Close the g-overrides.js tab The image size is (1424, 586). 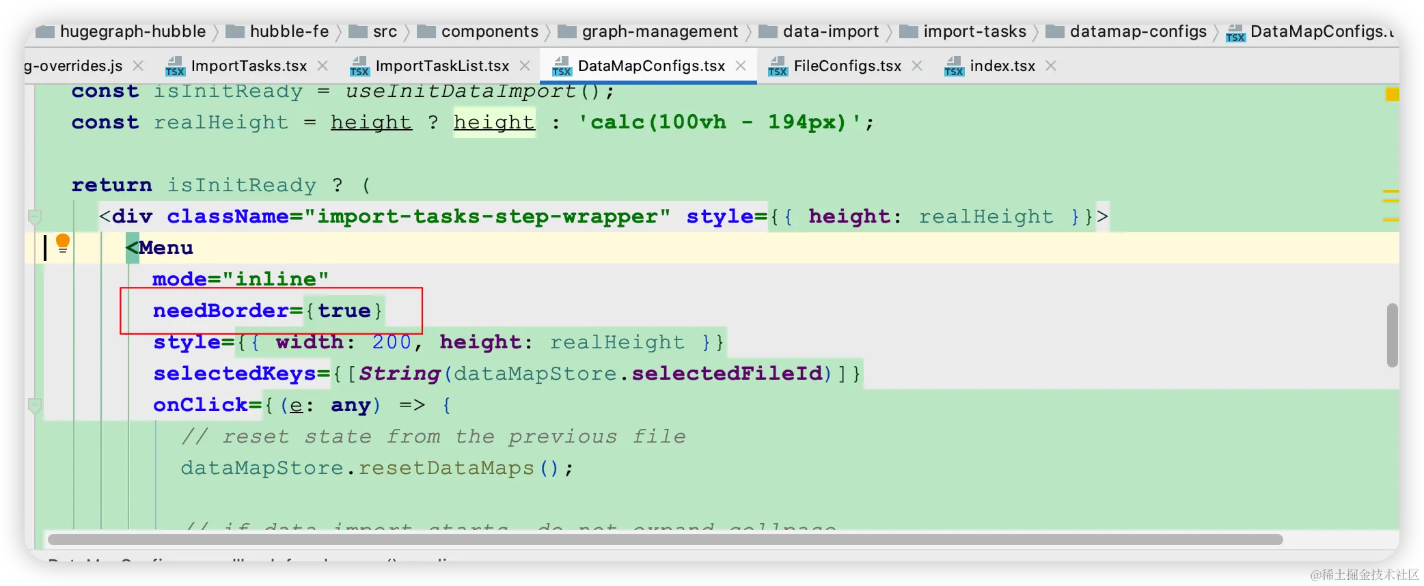(x=138, y=66)
